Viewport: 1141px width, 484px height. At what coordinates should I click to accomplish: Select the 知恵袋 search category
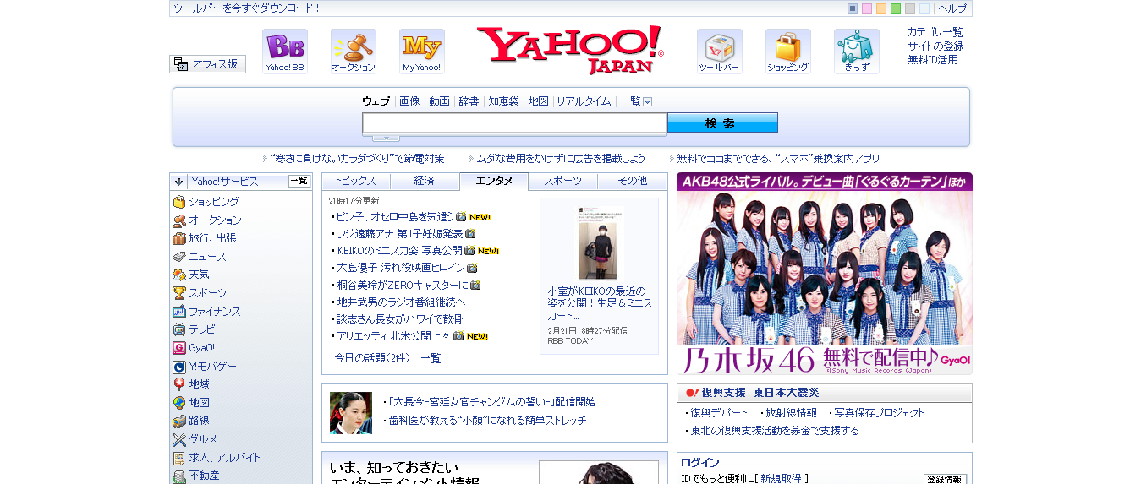(503, 101)
